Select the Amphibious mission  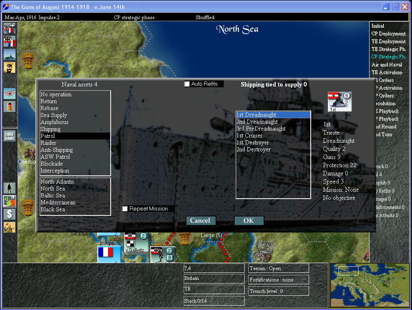point(75,122)
